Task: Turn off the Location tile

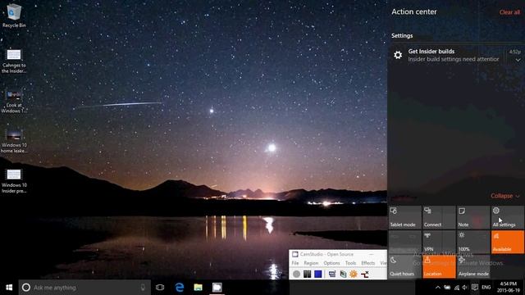Action: pyautogui.click(x=439, y=266)
